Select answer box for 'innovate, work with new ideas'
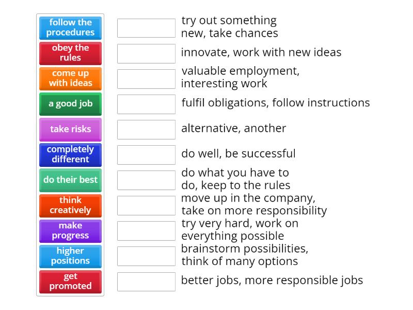Viewport: 413px width, 310px height. (146, 53)
